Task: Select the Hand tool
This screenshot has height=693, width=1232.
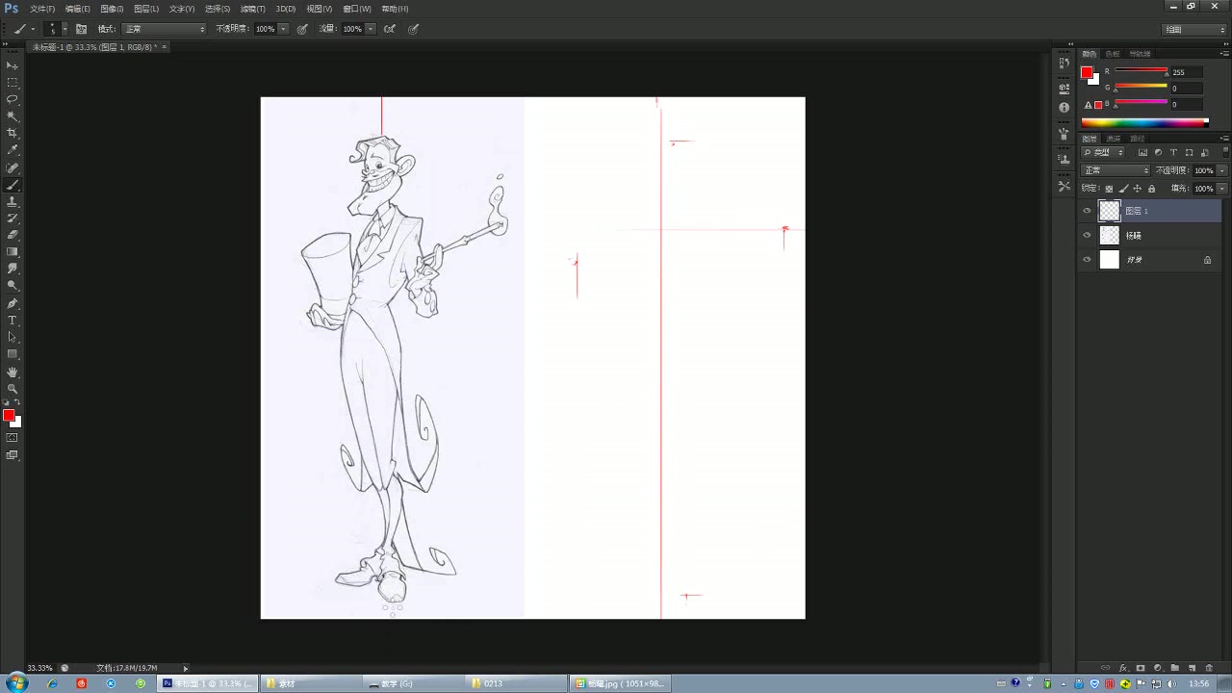Action: [13, 372]
